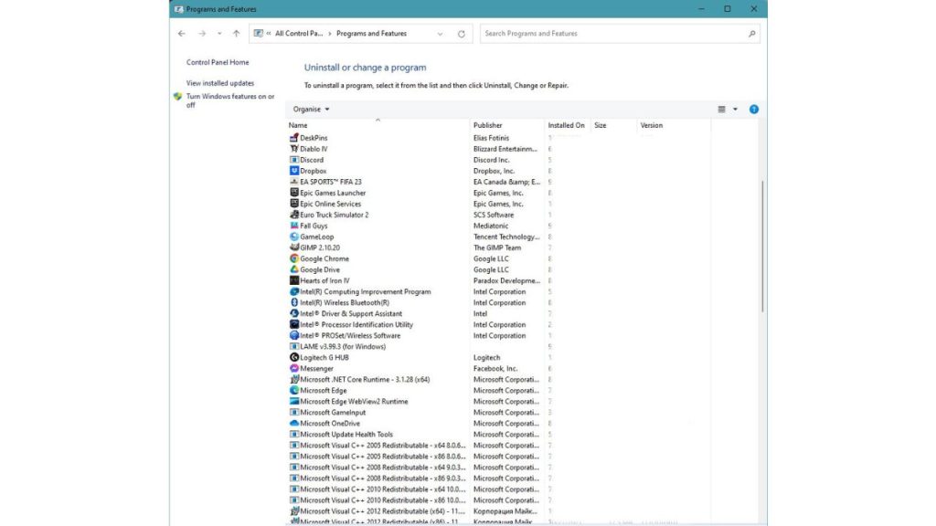
Task: Select the DeskPins program icon
Action: click(x=293, y=138)
